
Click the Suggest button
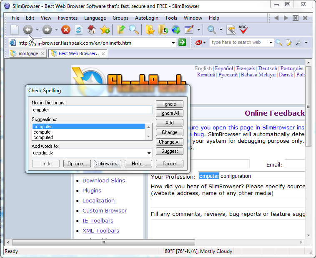coord(170,151)
